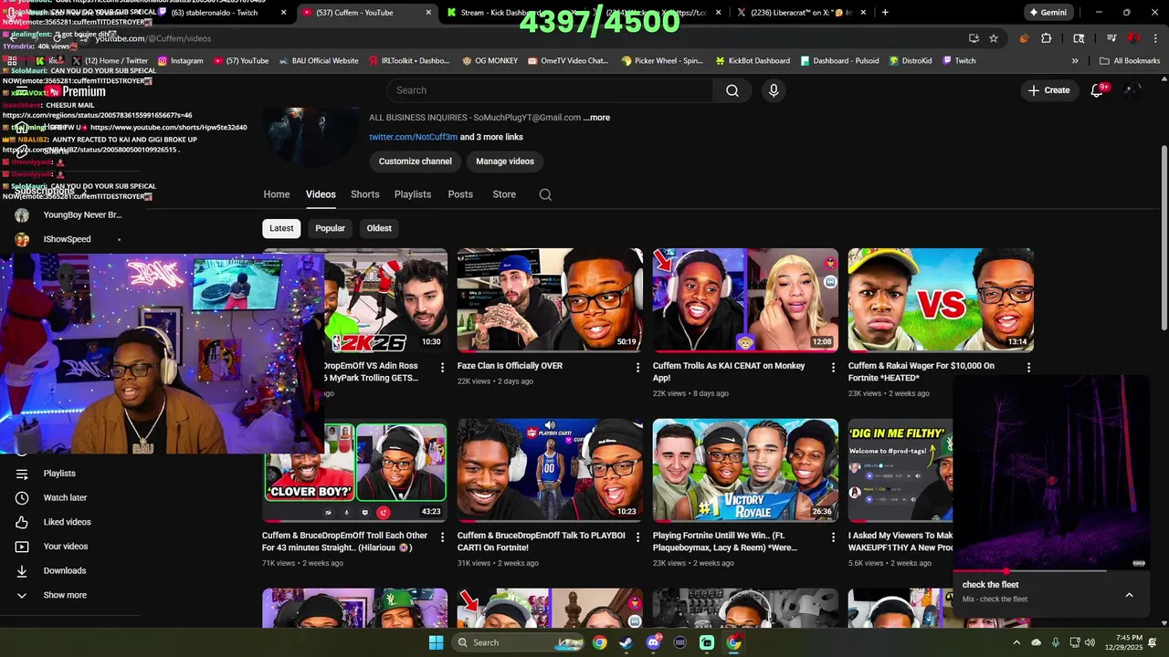Open YoungBoy Never Br... subscription
This screenshot has height=657, width=1169.
click(x=82, y=215)
